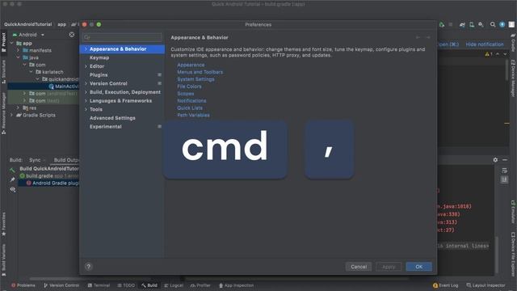Open the Event Log in status bar
Screen dimensions: 517x291
(x=445, y=285)
